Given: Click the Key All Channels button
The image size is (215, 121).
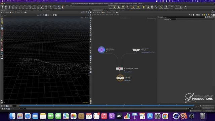Looking at the screenshot, I should [x=208, y=108].
